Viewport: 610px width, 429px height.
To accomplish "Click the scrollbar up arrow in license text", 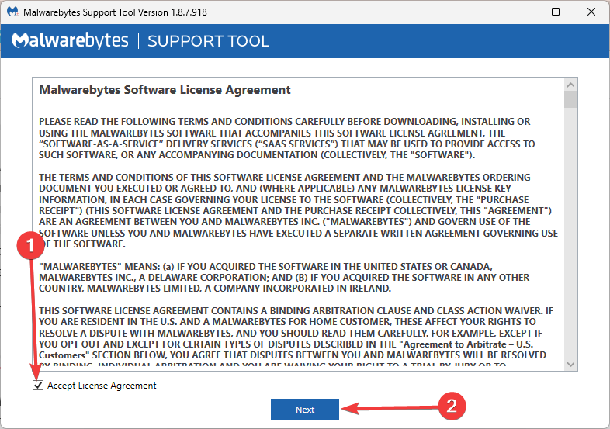I will point(570,85).
